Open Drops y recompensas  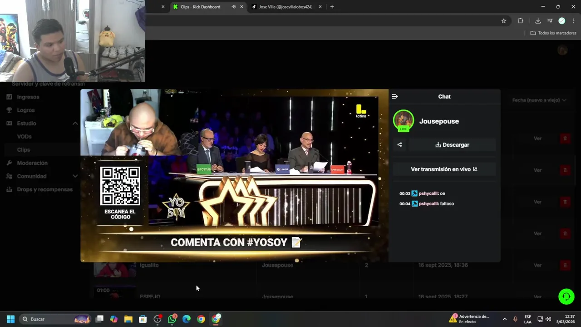(45, 189)
